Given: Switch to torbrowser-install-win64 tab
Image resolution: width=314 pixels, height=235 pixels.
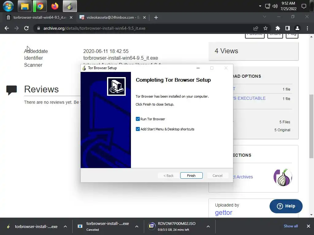Looking at the screenshot, I should point(40,17).
